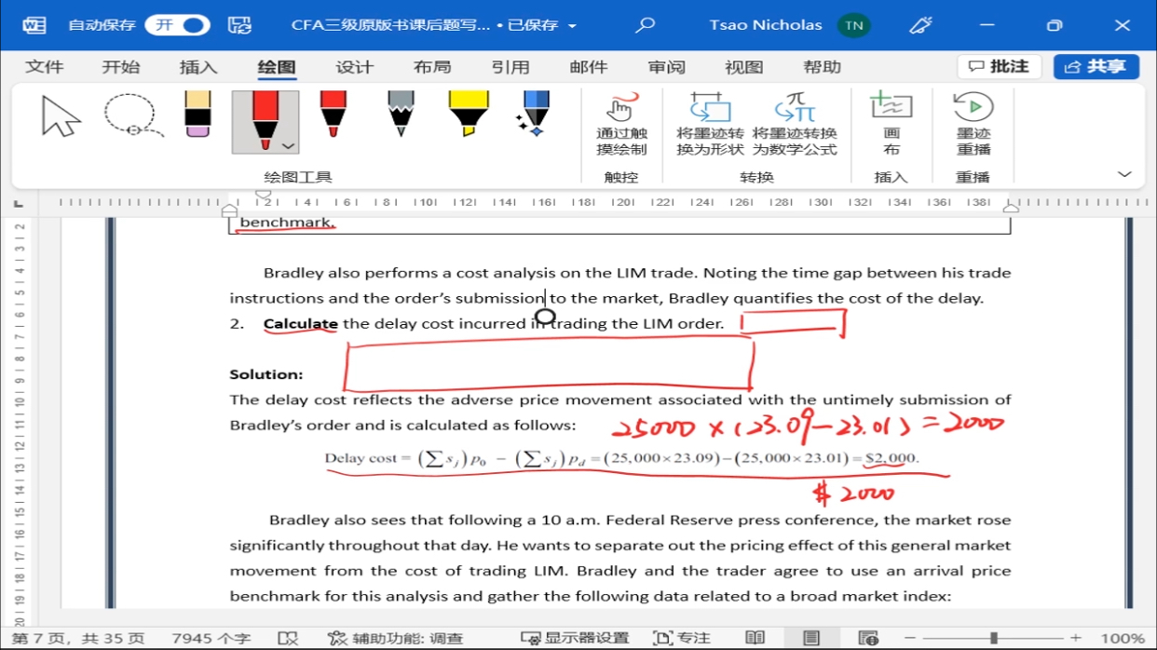Switch to the 视图 tab
Image resolution: width=1157 pixels, height=650 pixels.
coord(744,67)
